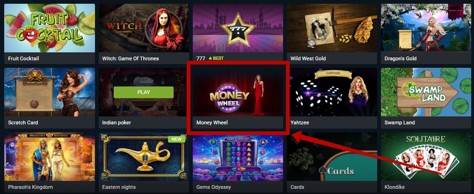Click the Yahtzee title label
474x194 pixels.
tap(299, 122)
